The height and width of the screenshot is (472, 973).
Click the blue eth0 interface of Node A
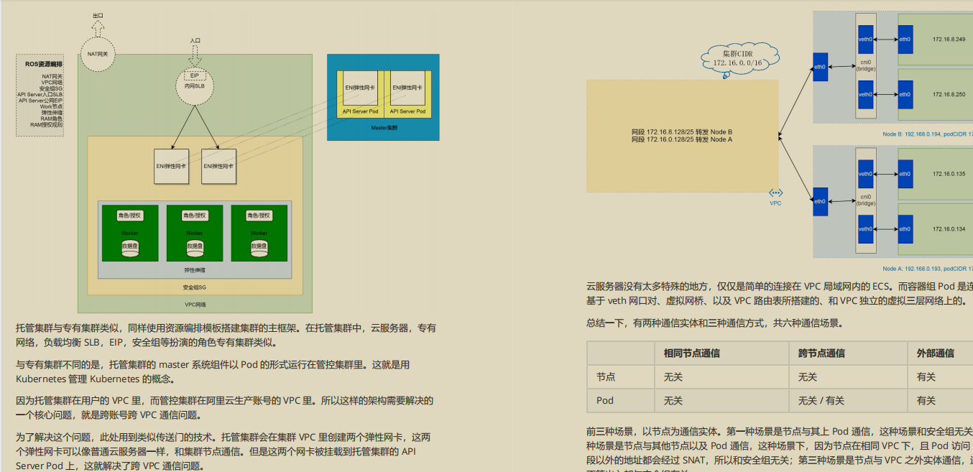[x=820, y=202]
